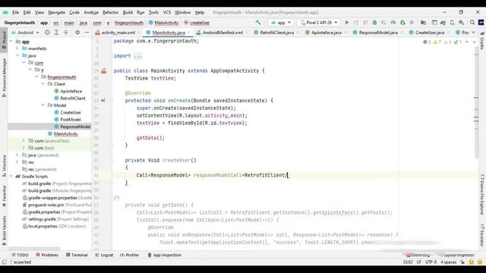Open the TODO tool window
The image size is (486, 273).
[x=20, y=255]
